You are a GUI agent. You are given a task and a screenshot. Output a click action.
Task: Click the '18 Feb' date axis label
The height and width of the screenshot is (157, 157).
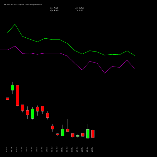(x=12, y=149)
